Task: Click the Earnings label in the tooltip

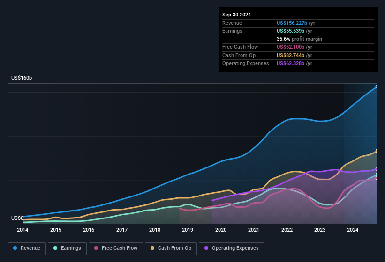Action: 232,31
